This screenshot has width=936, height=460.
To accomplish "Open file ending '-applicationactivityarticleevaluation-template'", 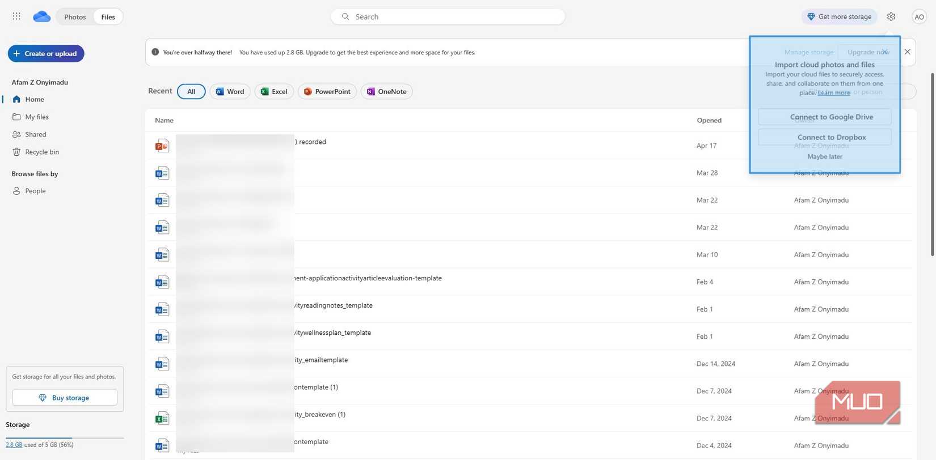I will tap(368, 278).
